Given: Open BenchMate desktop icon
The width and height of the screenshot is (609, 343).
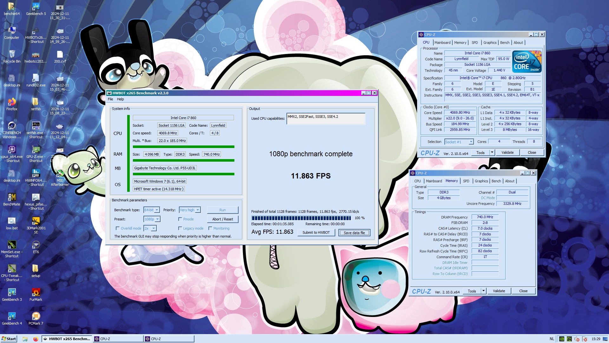Looking at the screenshot, I should [12, 199].
